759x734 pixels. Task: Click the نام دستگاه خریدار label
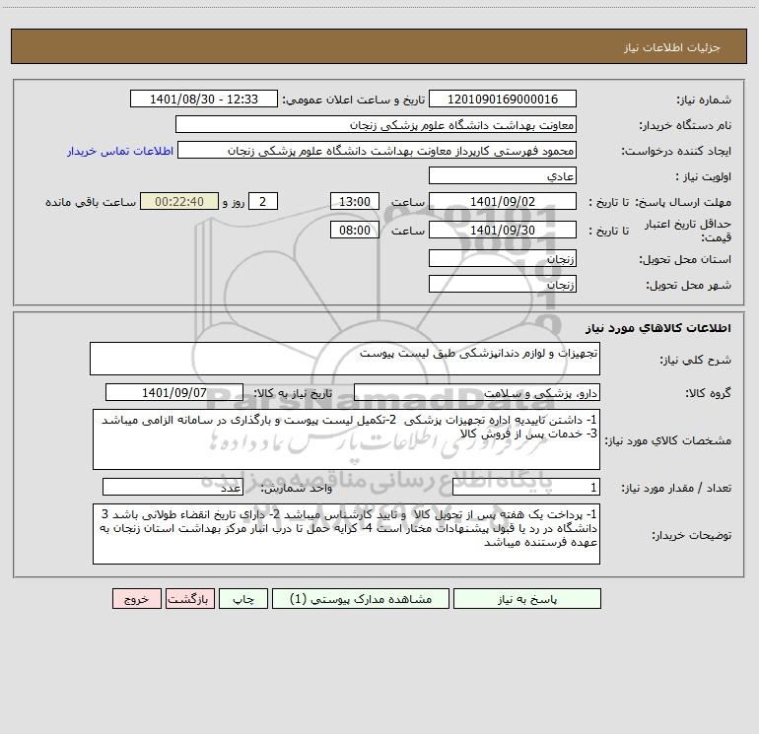tap(685, 126)
